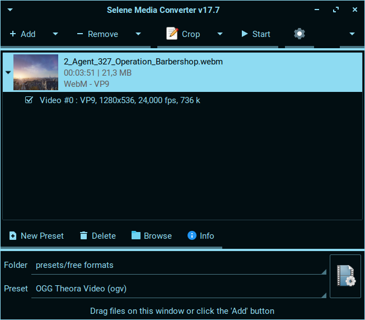Expand the dropdown arrow next to Remove
Screen dimensions: 365x320
(x=138, y=34)
